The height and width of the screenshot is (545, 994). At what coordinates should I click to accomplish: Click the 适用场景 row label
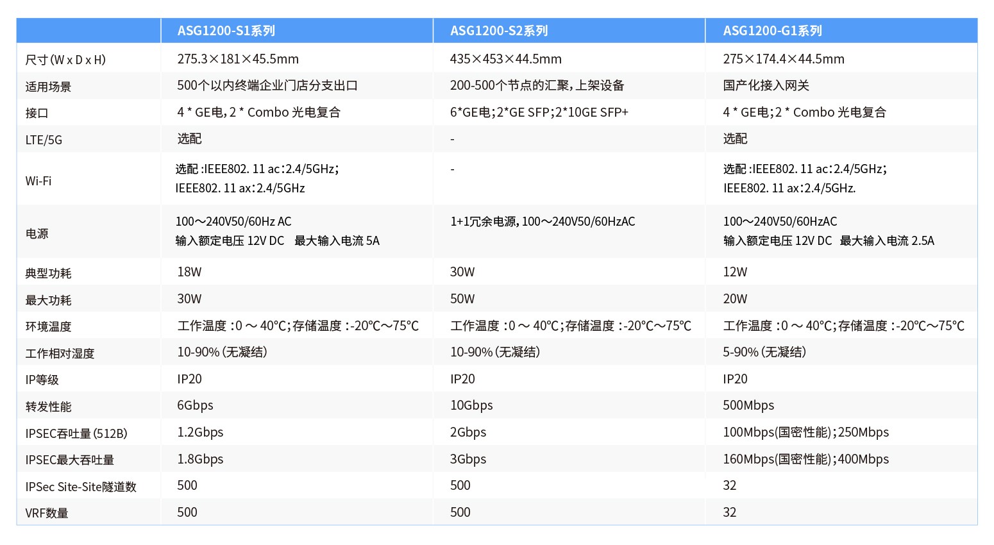point(48,87)
